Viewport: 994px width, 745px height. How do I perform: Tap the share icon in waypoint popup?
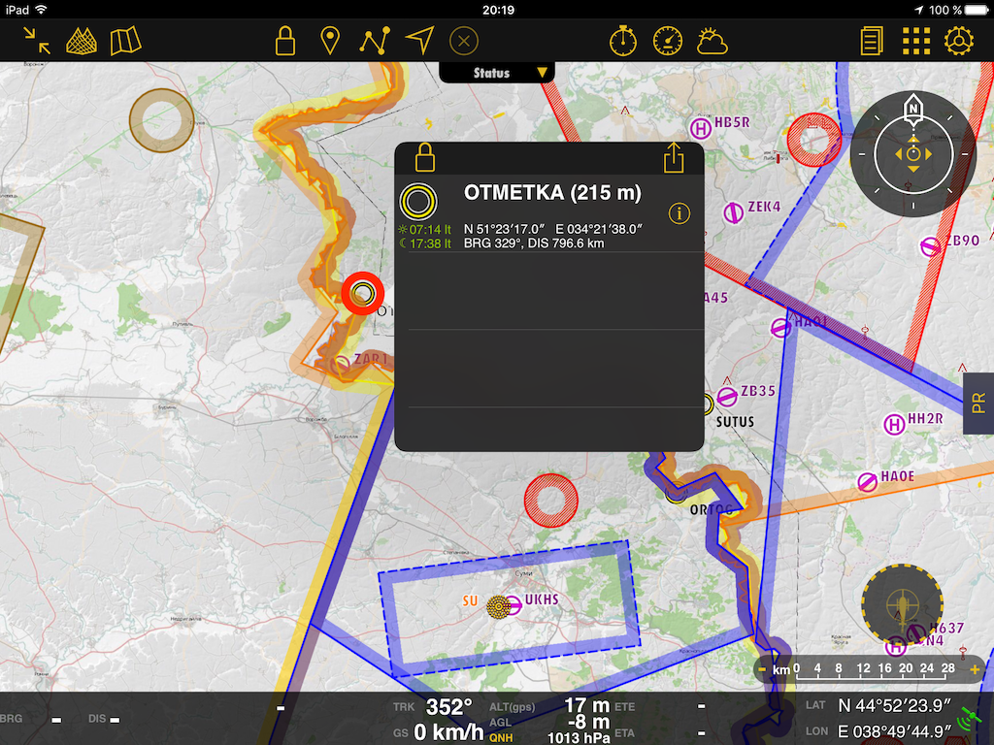(x=674, y=157)
